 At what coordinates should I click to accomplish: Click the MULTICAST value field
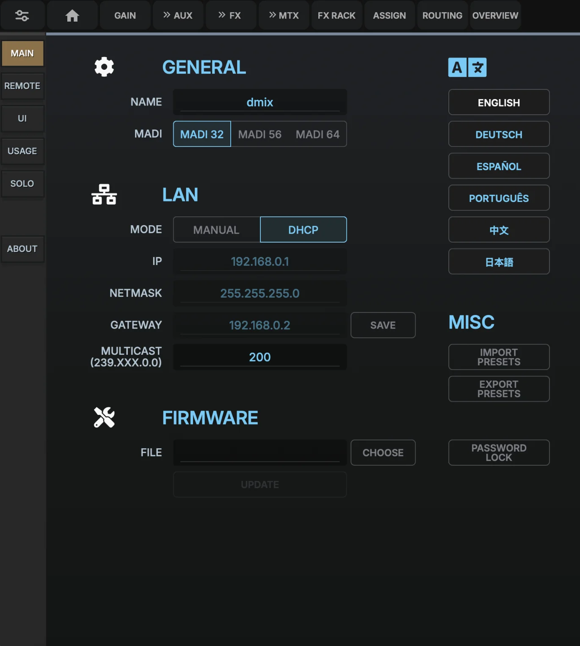click(260, 357)
